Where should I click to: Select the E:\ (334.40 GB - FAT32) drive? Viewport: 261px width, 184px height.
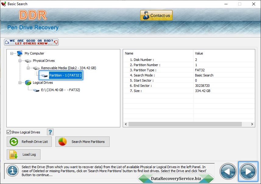point(61,90)
